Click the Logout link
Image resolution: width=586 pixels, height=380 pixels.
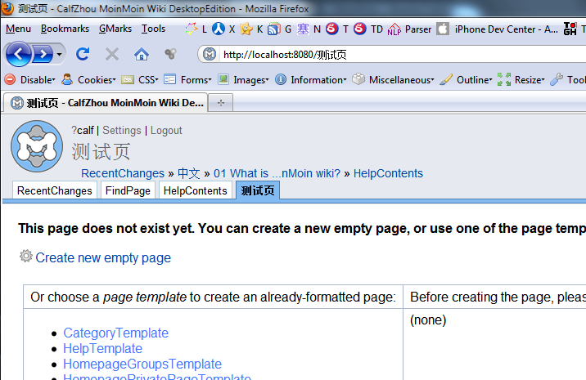coord(166,131)
